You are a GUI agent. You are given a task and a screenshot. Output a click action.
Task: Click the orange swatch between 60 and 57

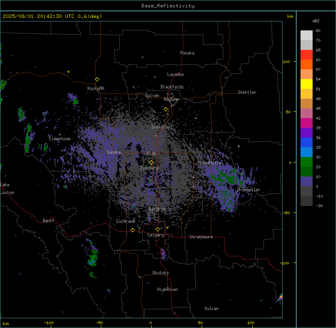point(306,64)
